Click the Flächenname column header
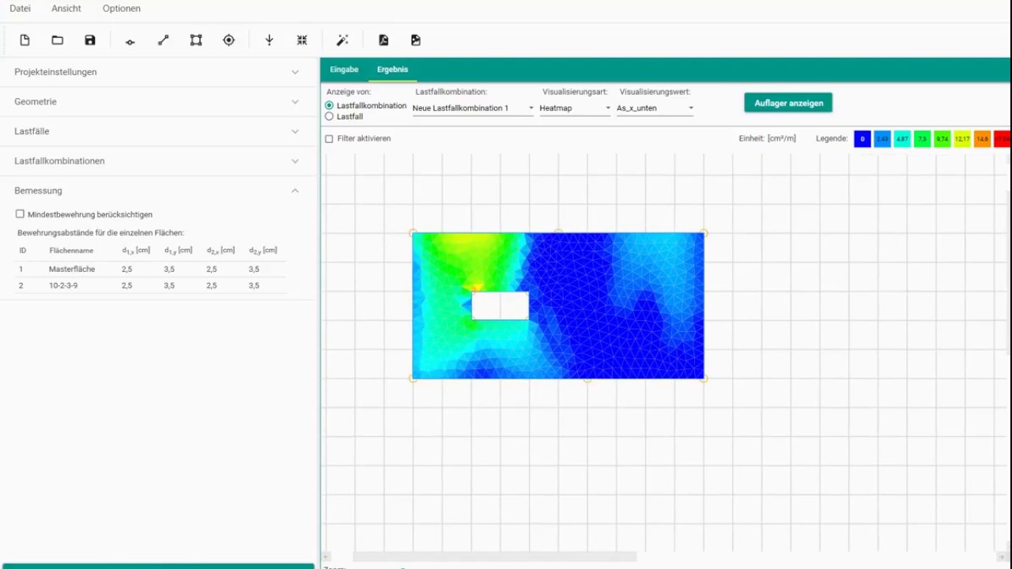 tap(71, 251)
